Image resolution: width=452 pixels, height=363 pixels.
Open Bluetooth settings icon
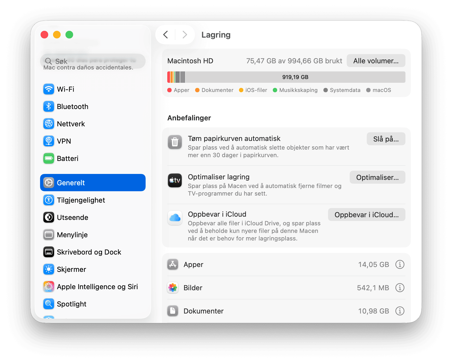tap(49, 107)
